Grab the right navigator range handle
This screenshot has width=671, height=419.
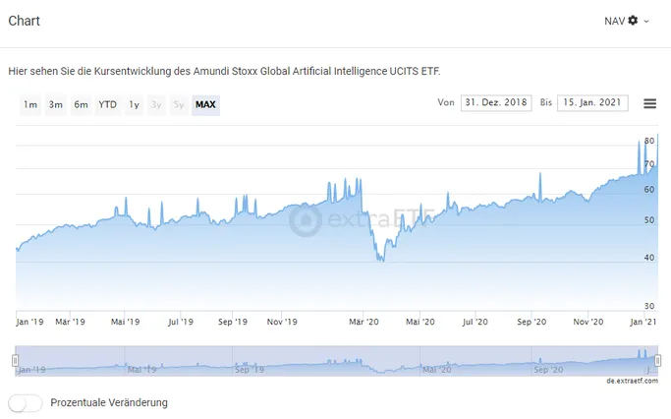coord(657,361)
